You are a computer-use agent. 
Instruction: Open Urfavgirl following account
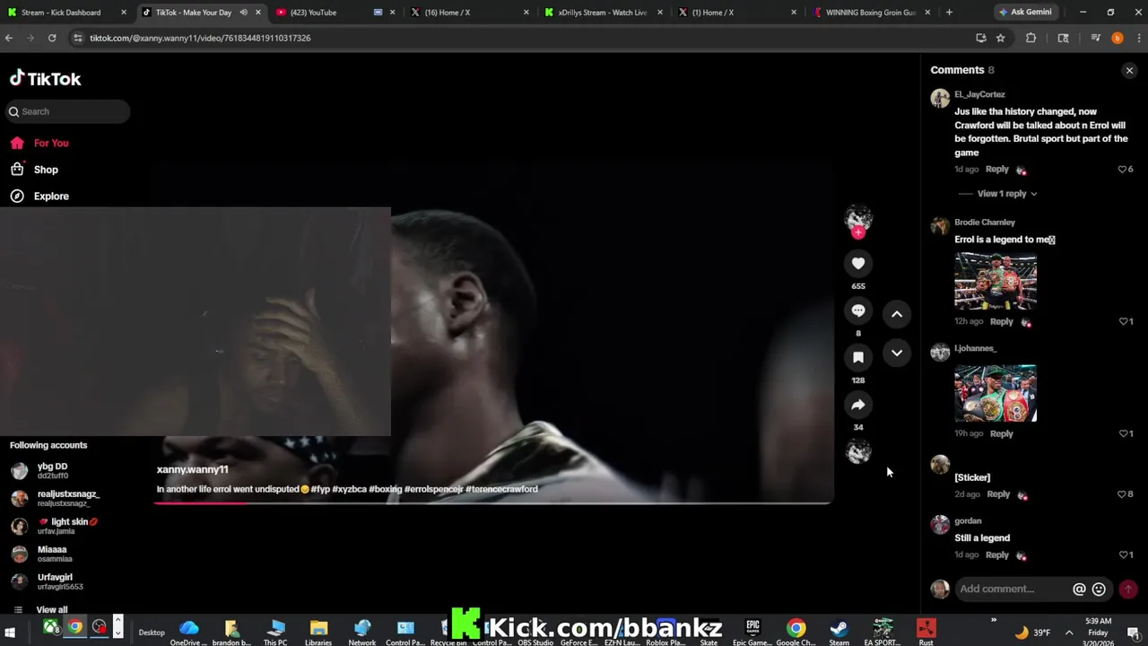[47, 581]
